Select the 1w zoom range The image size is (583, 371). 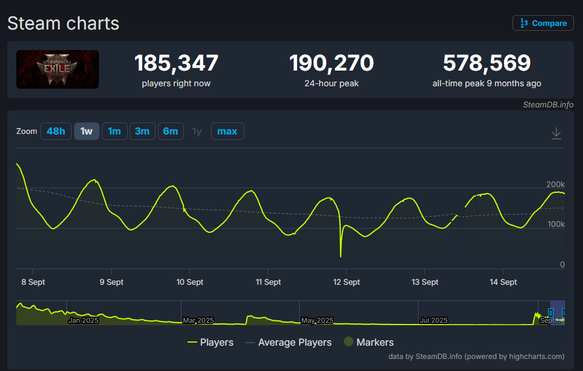coord(87,132)
